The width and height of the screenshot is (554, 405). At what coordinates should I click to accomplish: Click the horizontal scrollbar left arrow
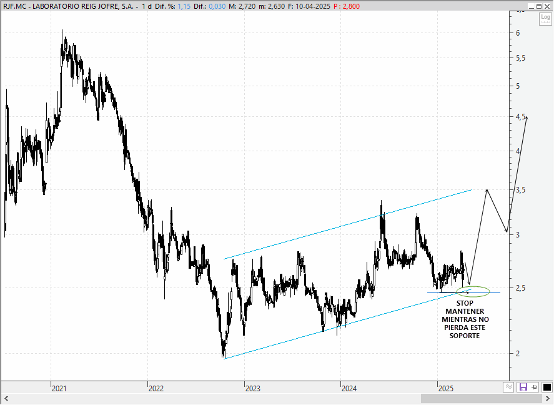tap(6, 399)
